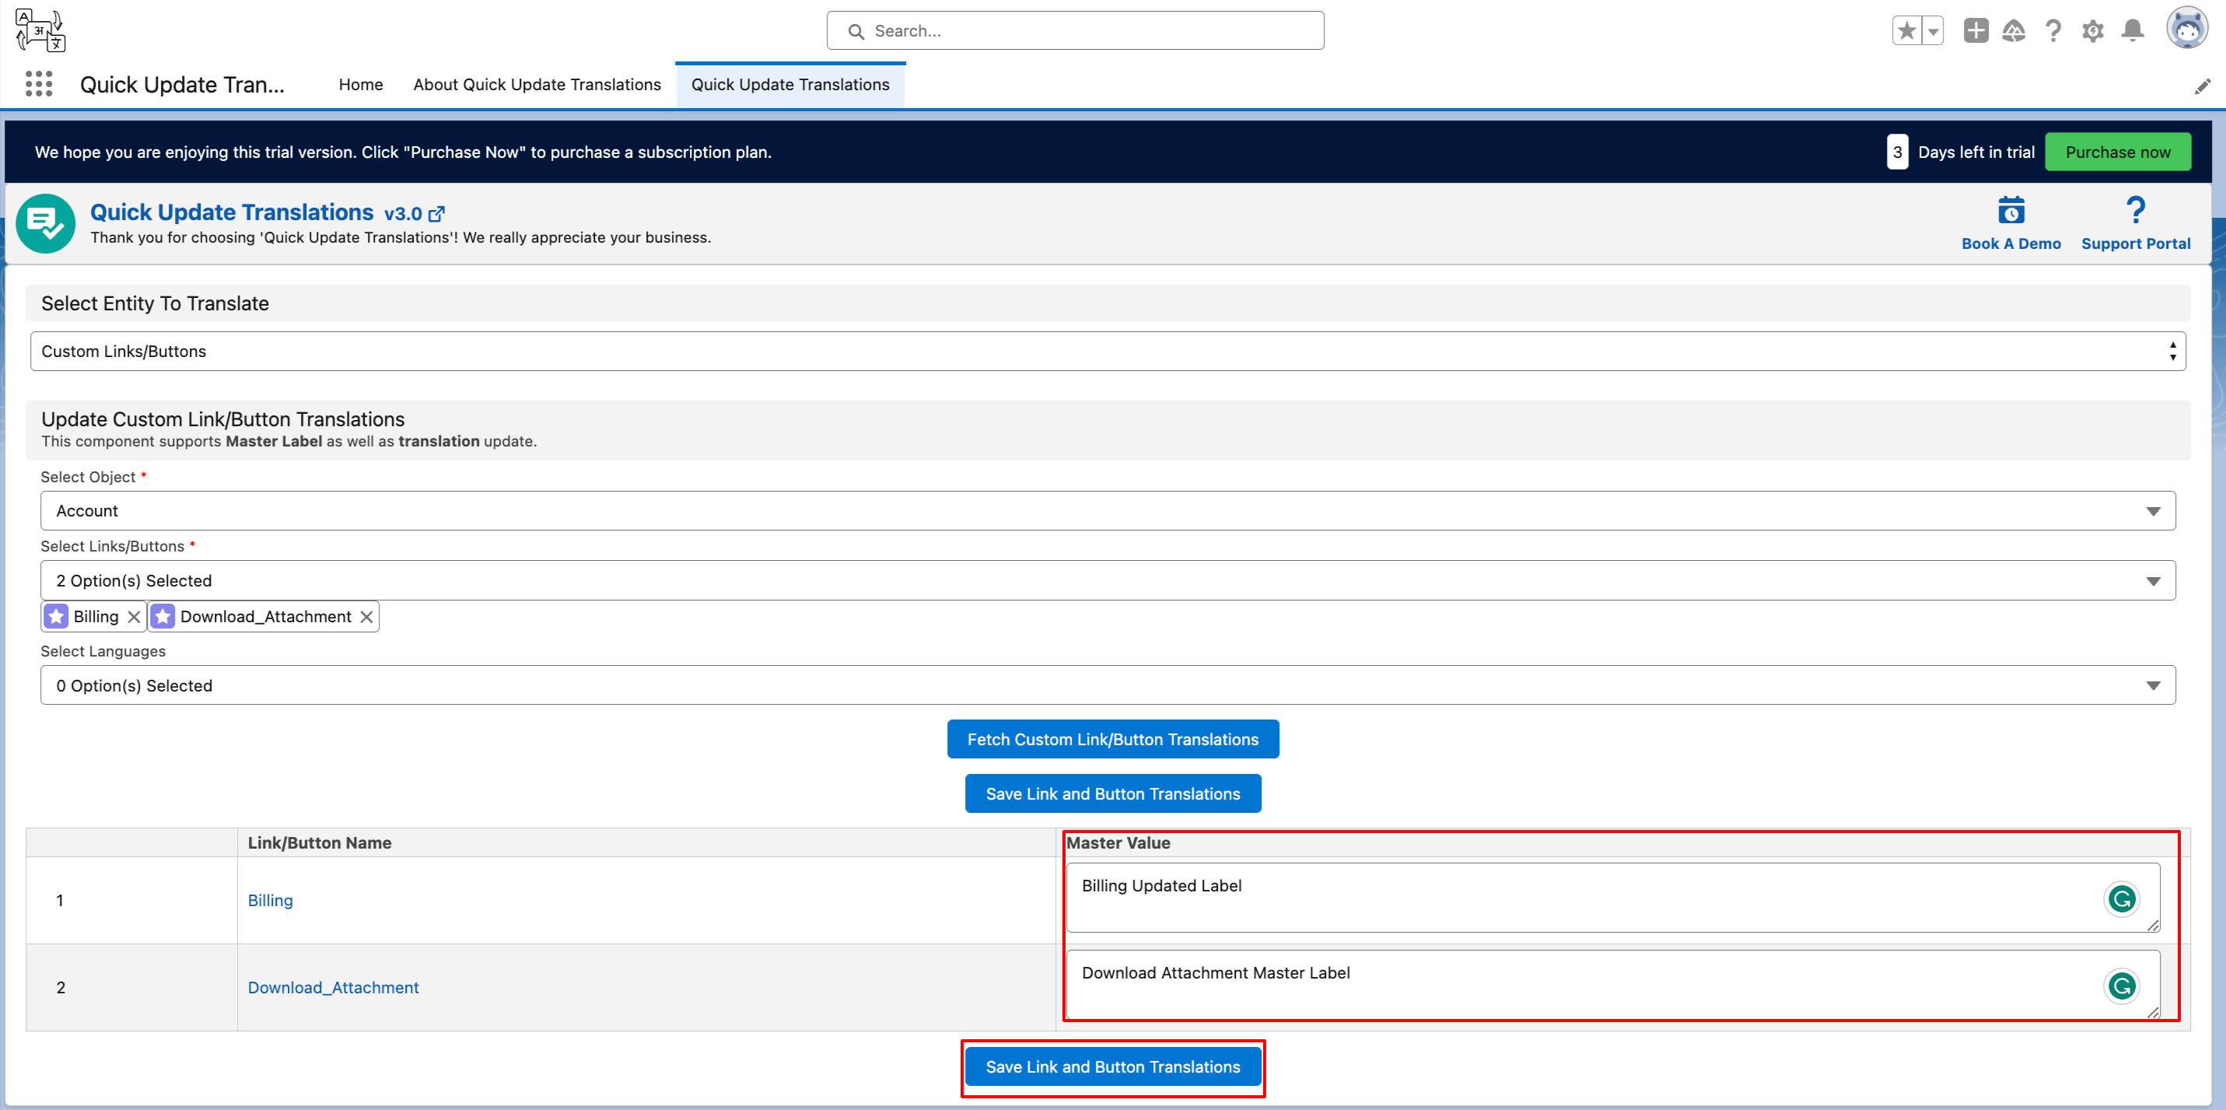Open the Select Object Account dropdown
Screen dimensions: 2226x1110
(x=1108, y=511)
